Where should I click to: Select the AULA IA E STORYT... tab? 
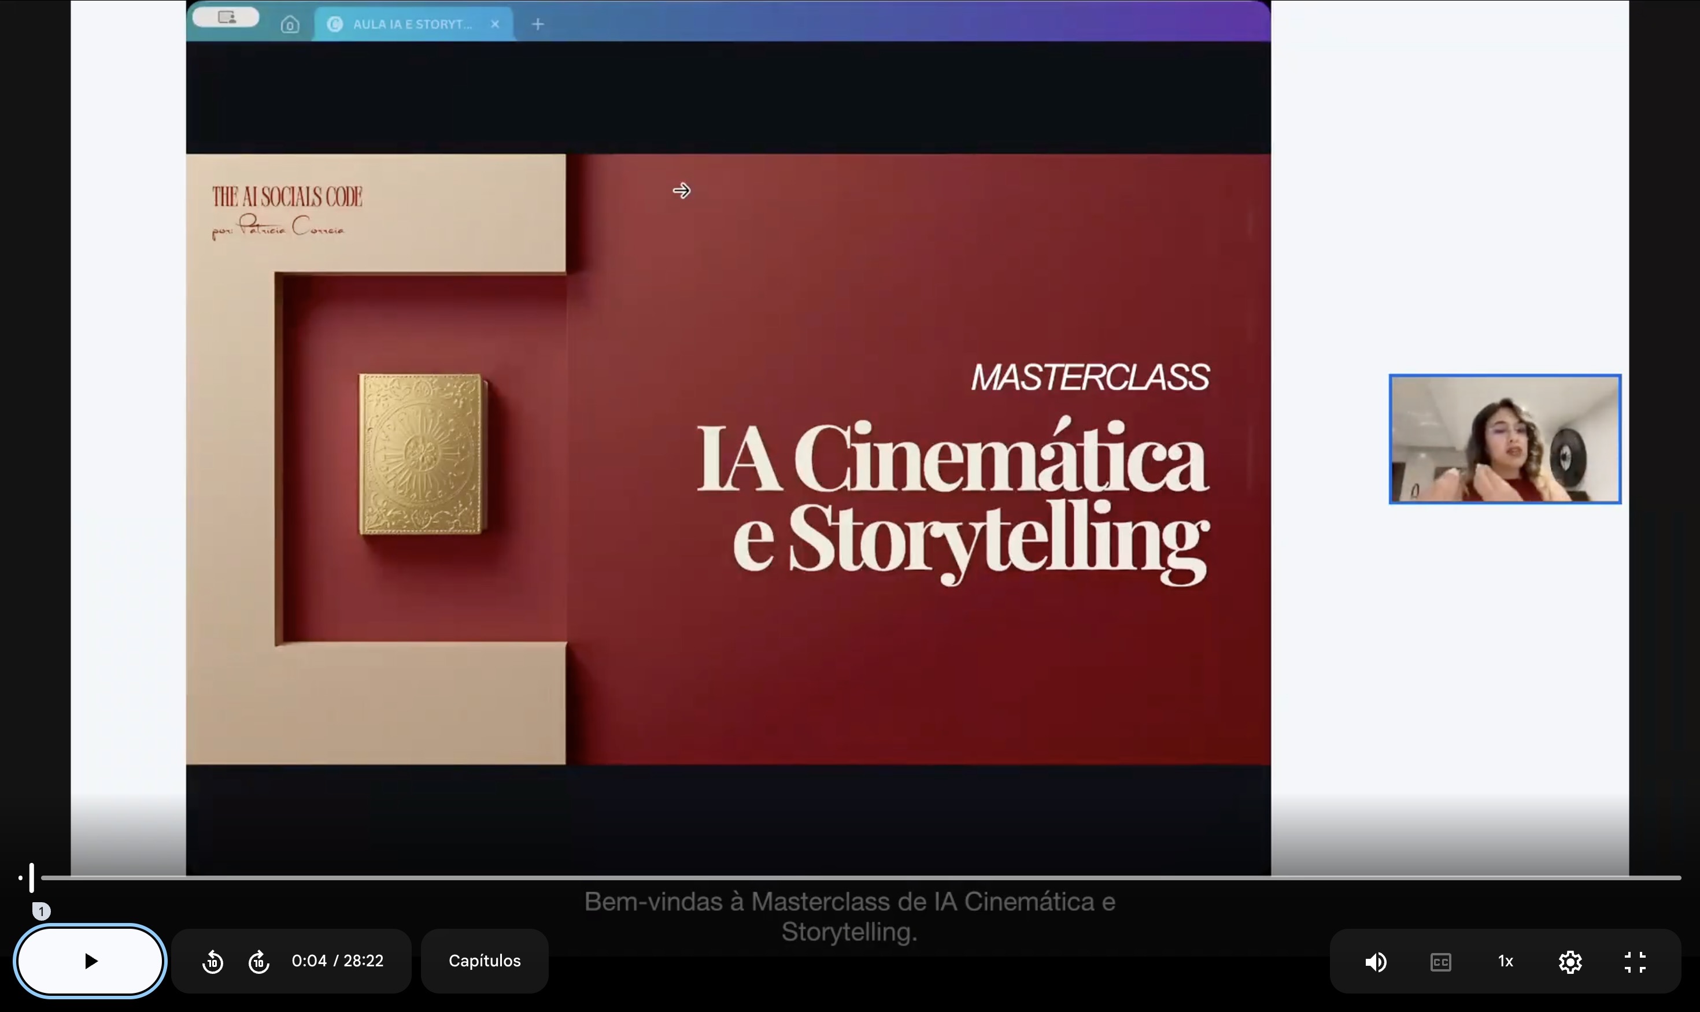(x=412, y=24)
